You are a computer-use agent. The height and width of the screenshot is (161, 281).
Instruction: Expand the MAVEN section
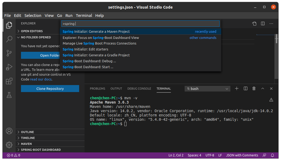click(x=50, y=144)
